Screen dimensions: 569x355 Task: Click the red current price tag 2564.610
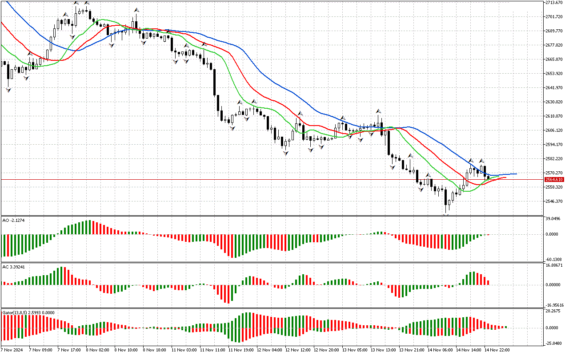click(554, 180)
